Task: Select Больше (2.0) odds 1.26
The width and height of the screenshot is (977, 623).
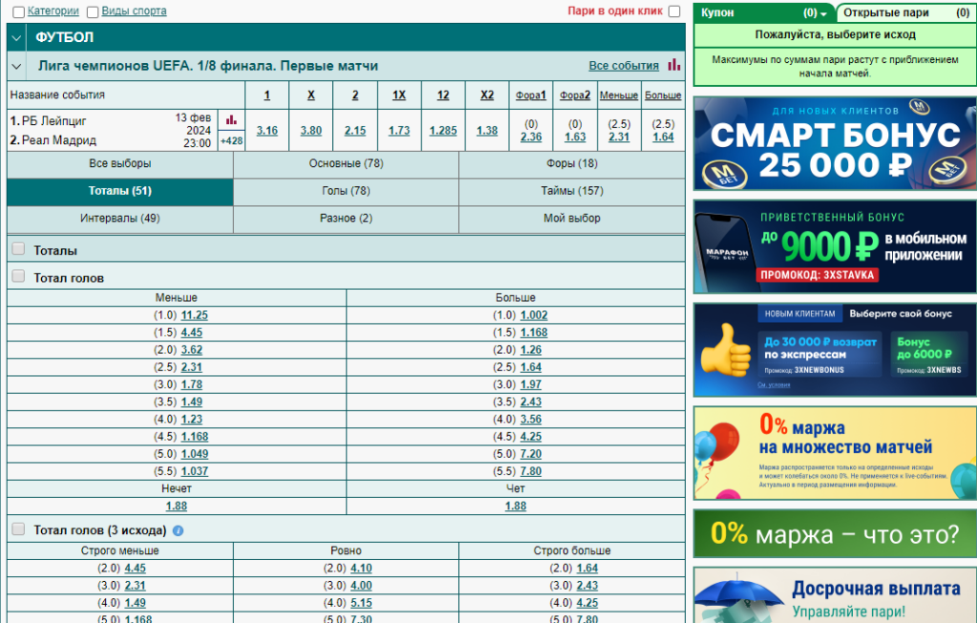Action: [530, 351]
